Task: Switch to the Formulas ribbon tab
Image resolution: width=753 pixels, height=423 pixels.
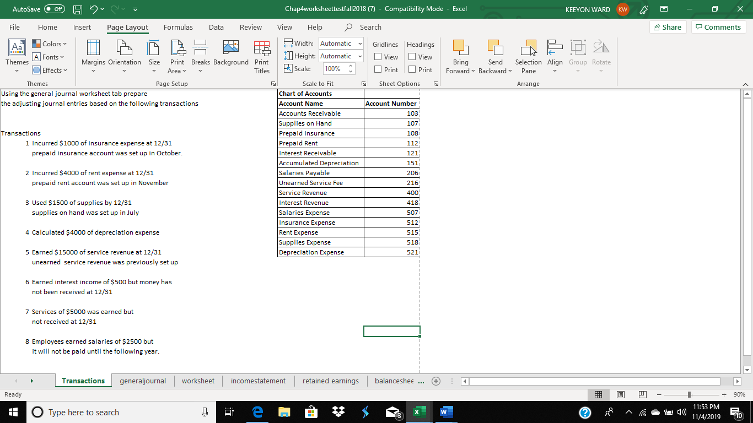Action: pyautogui.click(x=178, y=27)
